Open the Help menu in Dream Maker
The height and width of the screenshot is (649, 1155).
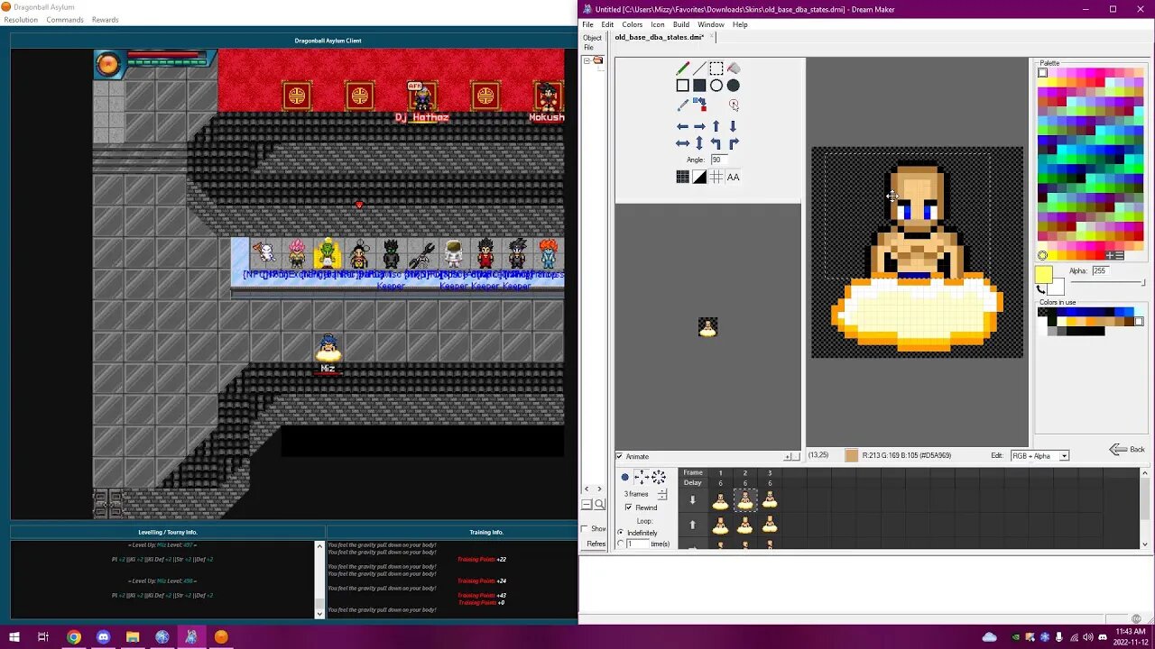(740, 24)
